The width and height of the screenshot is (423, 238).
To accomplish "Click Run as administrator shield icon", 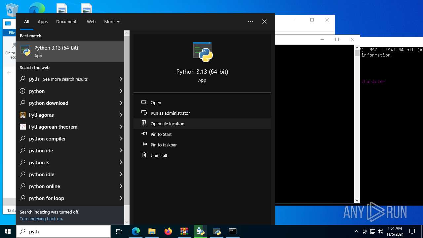I will 144,113.
